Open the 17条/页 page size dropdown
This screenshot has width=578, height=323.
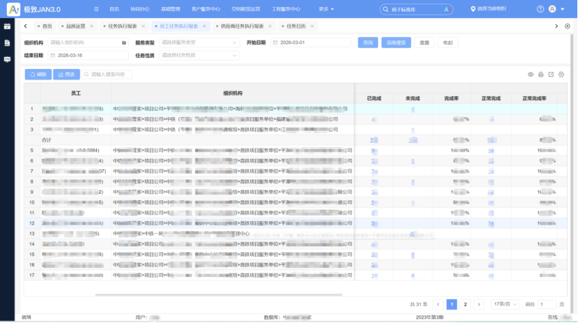[506, 304]
